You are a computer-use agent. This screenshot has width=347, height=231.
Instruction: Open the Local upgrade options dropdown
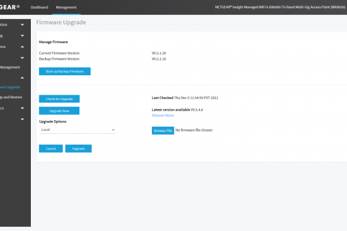(77, 130)
